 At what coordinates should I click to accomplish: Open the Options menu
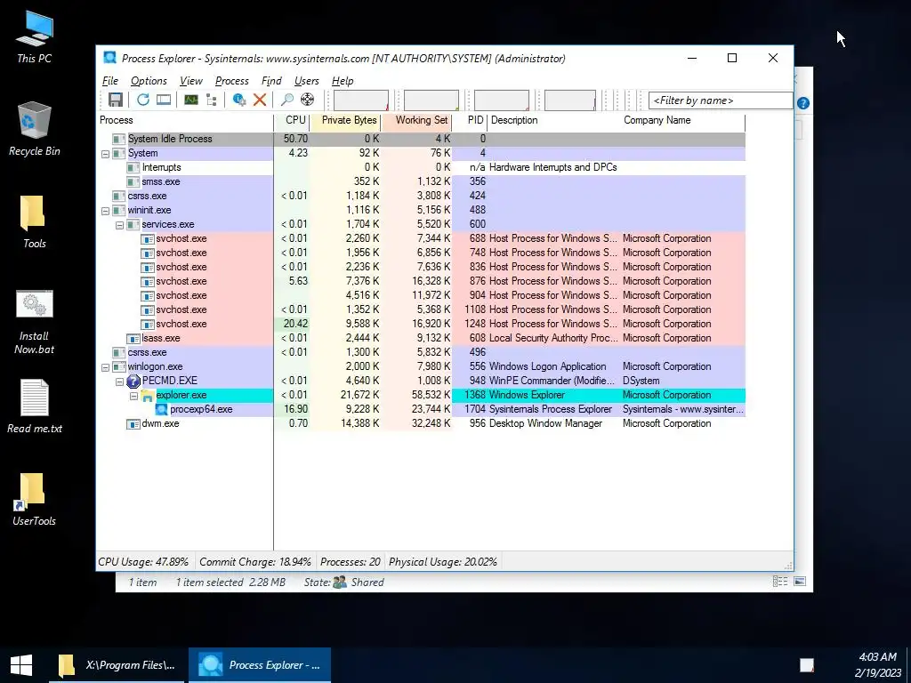(149, 81)
